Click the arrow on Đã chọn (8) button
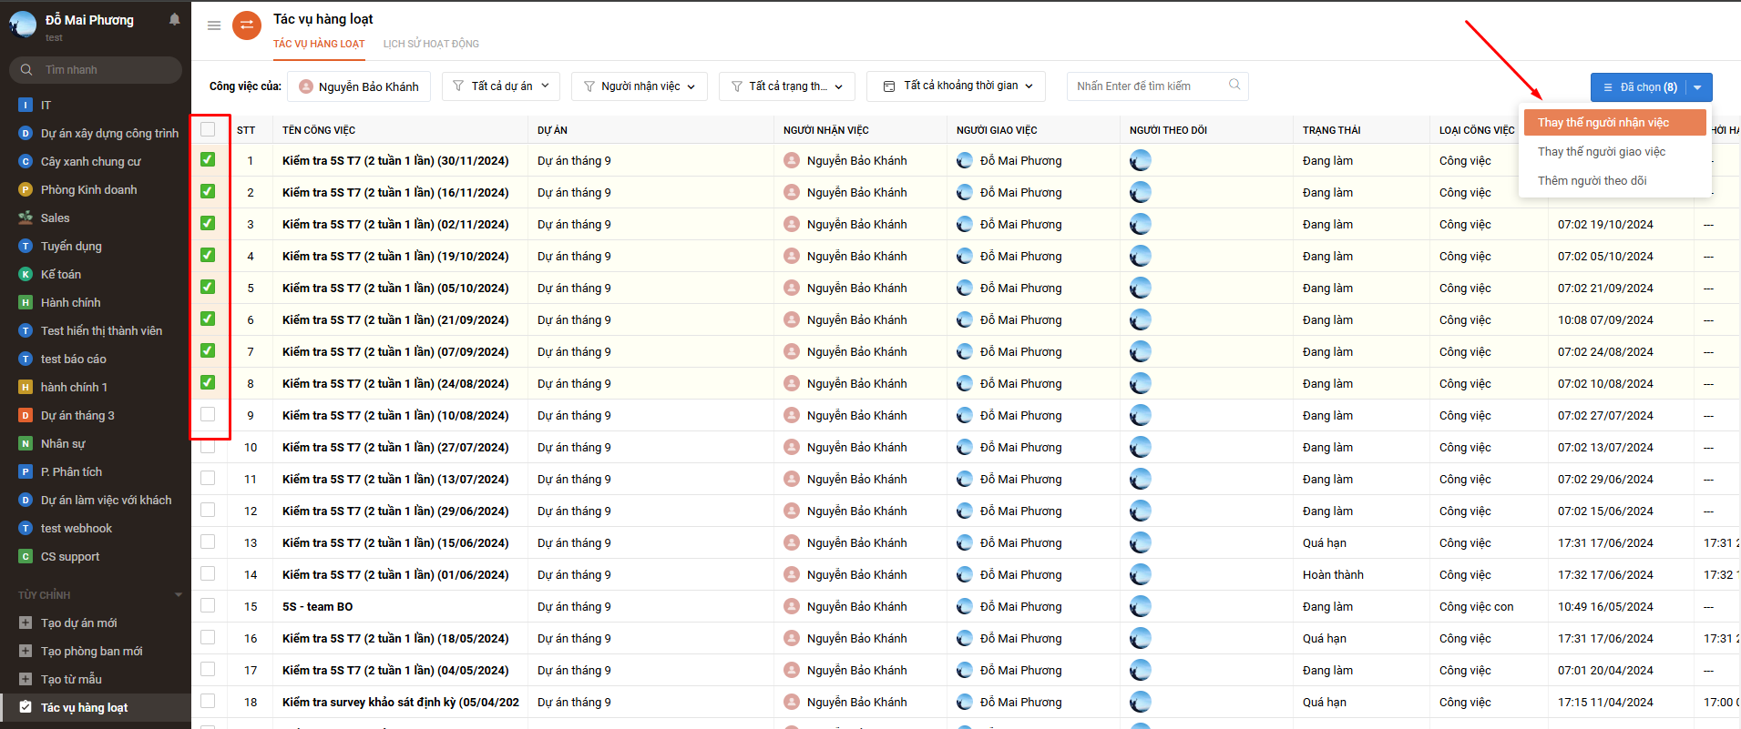 coord(1698,87)
